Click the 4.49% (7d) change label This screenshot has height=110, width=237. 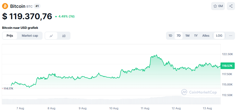point(65,16)
